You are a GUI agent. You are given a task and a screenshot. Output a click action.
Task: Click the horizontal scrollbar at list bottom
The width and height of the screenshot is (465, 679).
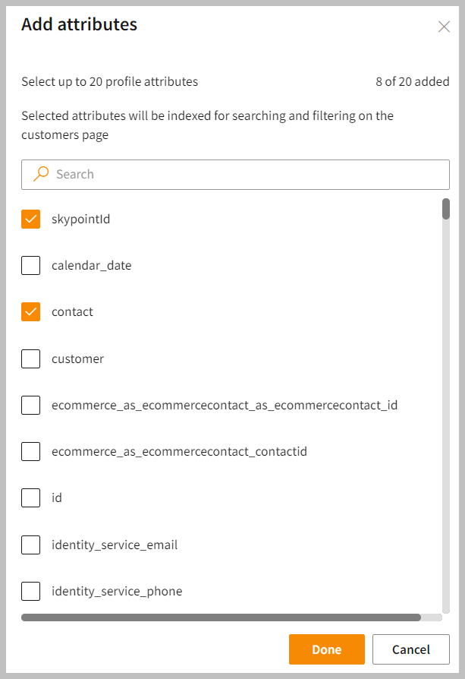pos(221,617)
